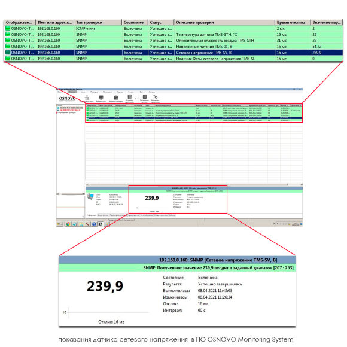
Task: Click the Windows Start button
Action: (x=60, y=224)
